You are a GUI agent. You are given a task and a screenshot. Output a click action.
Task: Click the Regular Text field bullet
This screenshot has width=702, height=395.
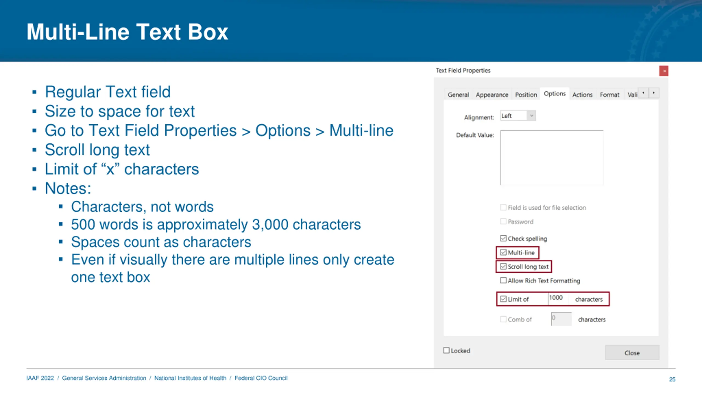[108, 92]
